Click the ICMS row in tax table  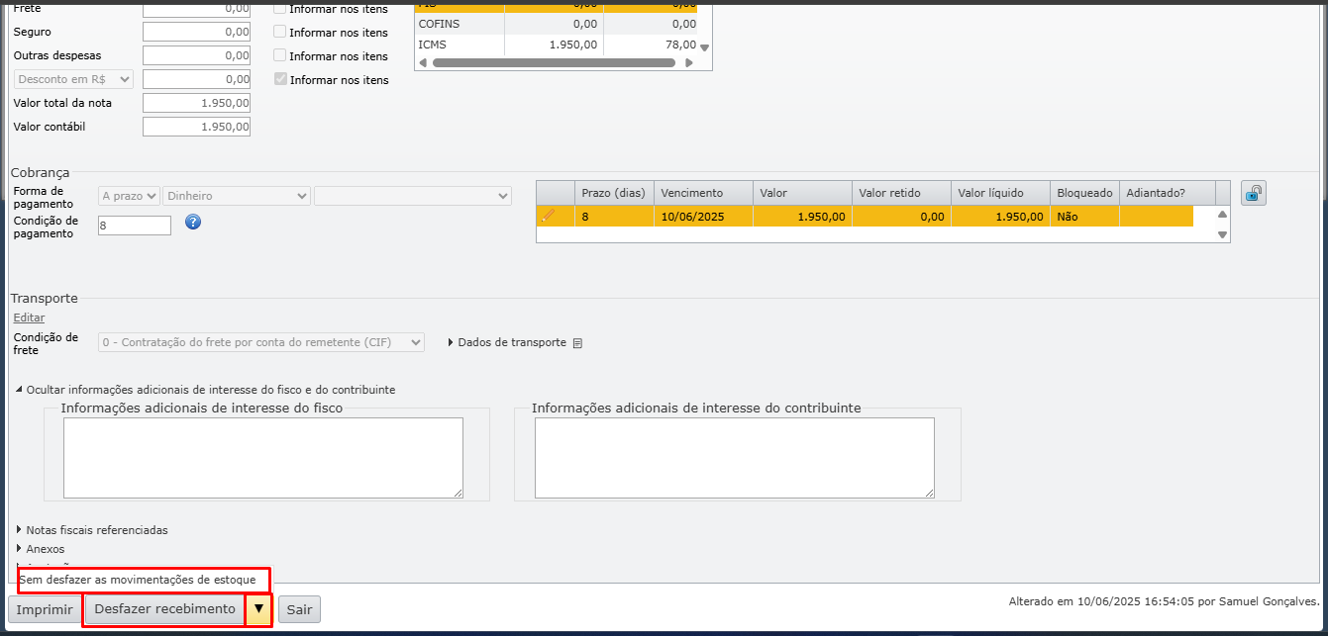pyautogui.click(x=556, y=45)
